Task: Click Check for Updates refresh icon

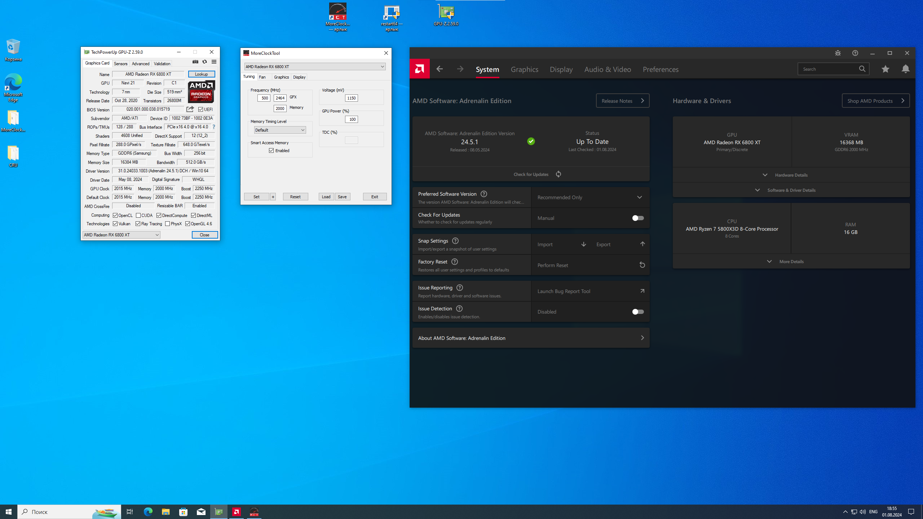Action: pos(558,174)
